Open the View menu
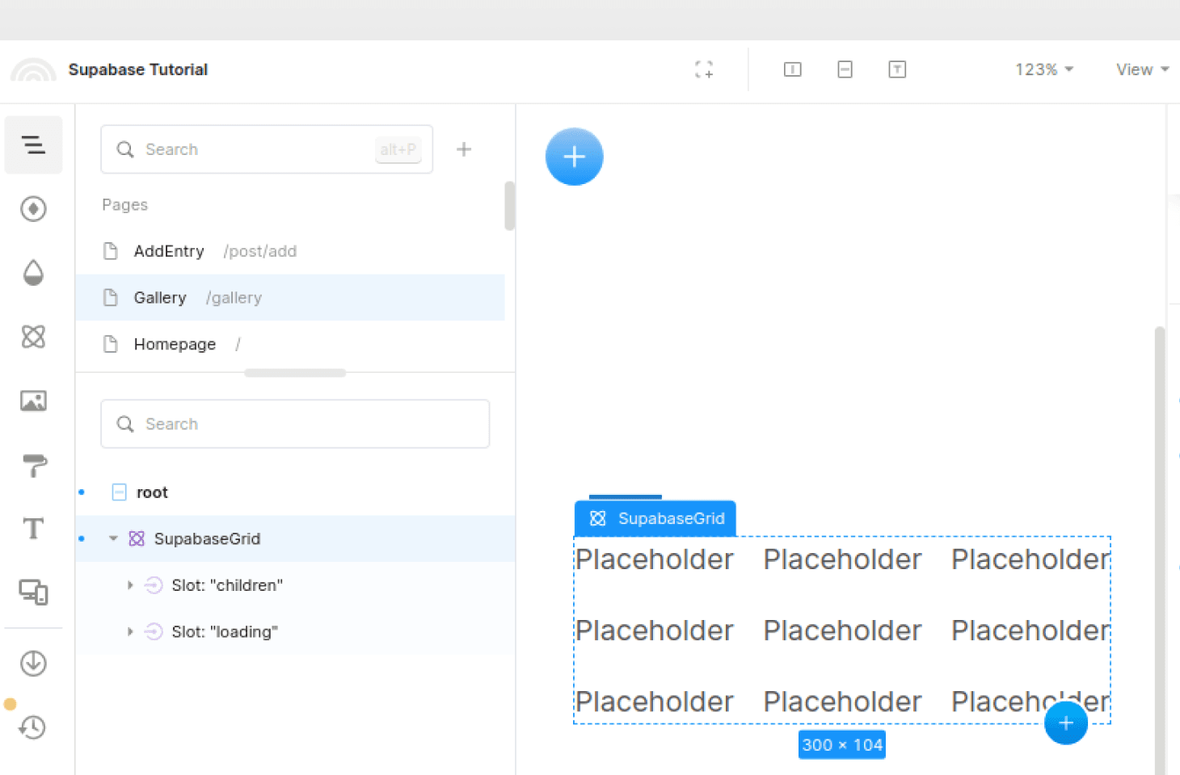 click(1142, 69)
